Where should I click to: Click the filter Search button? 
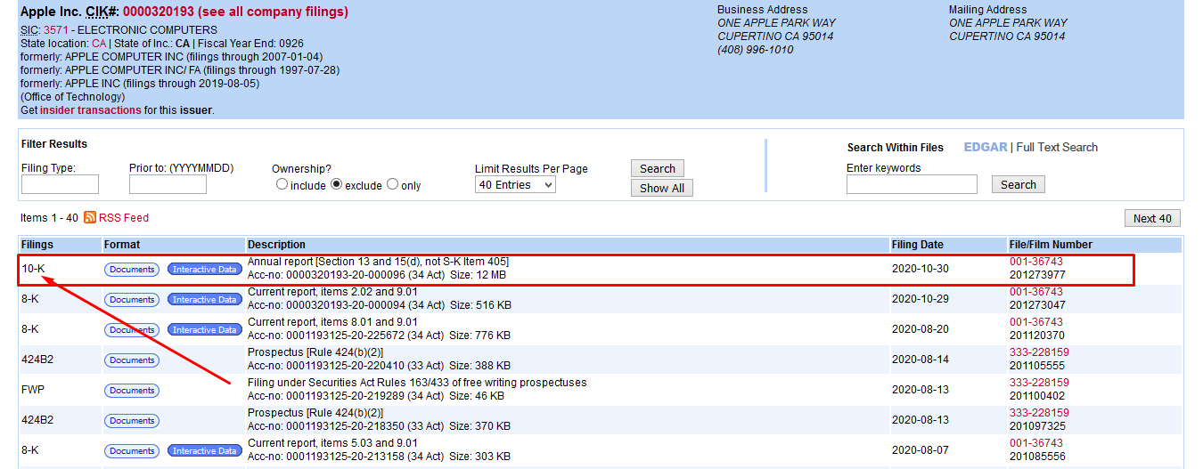tap(658, 168)
